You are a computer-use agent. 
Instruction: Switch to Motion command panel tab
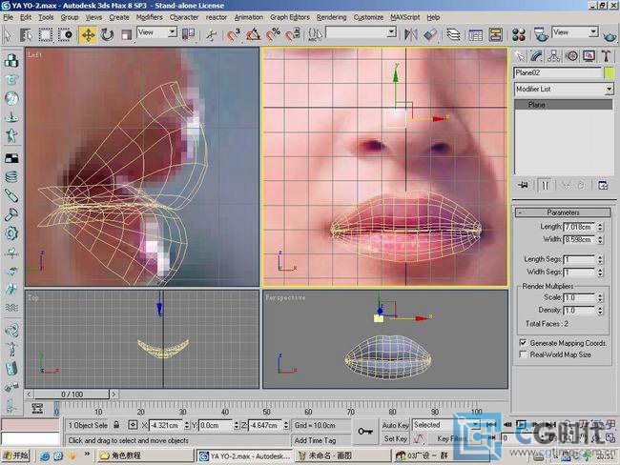click(x=571, y=56)
